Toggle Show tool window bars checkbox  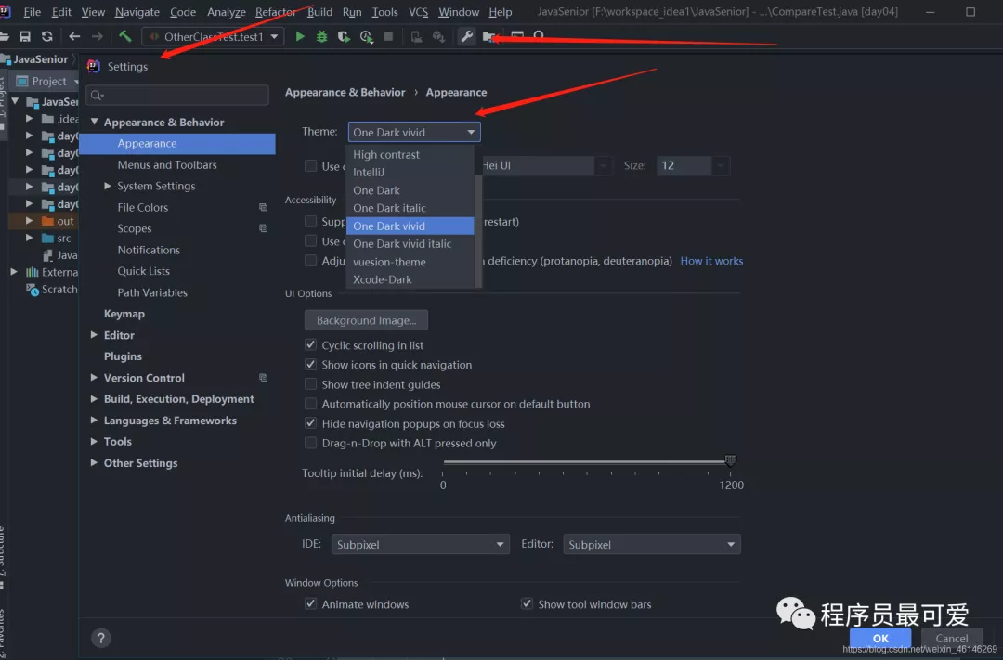coord(528,603)
